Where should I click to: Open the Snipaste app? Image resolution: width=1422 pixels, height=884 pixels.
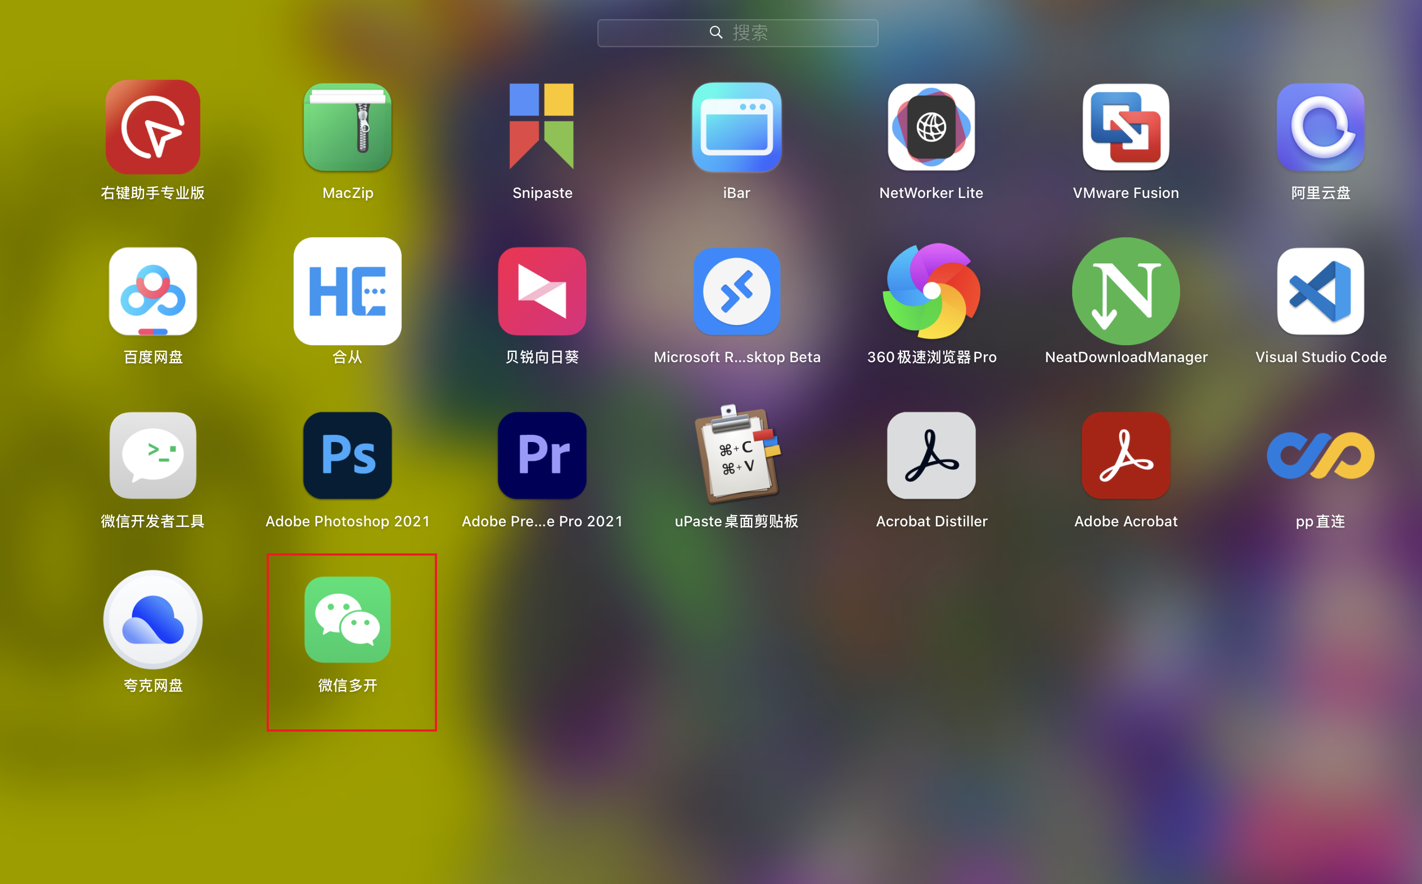pos(542,127)
